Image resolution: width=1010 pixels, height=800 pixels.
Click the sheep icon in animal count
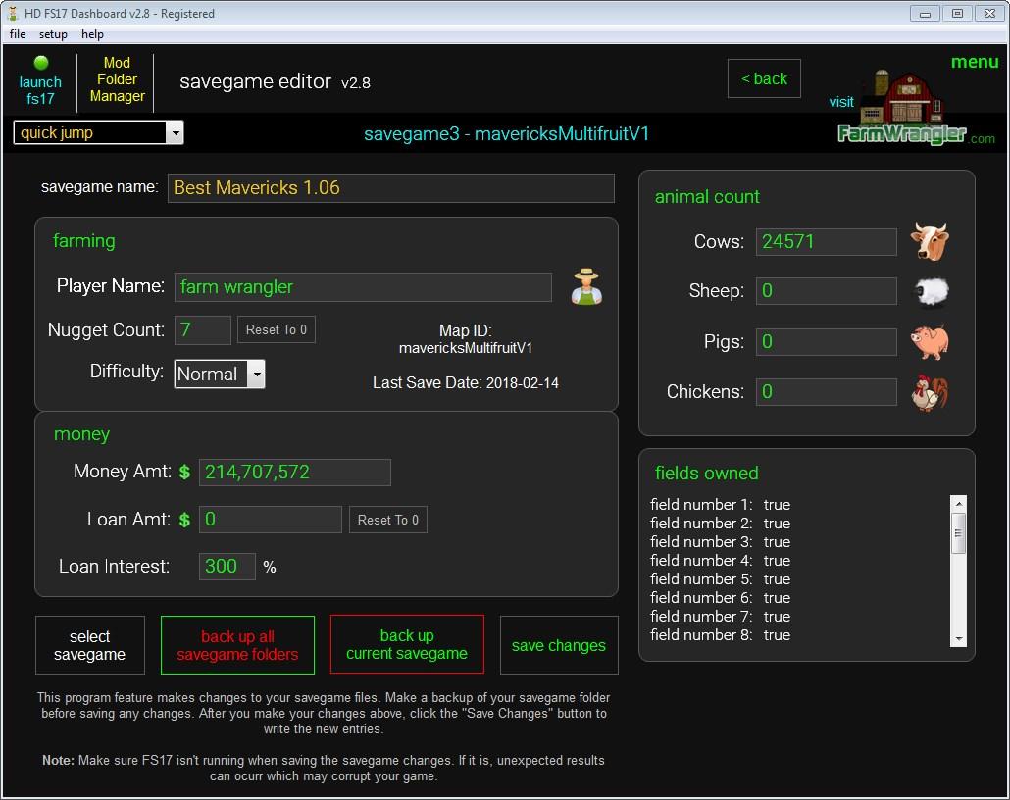930,291
